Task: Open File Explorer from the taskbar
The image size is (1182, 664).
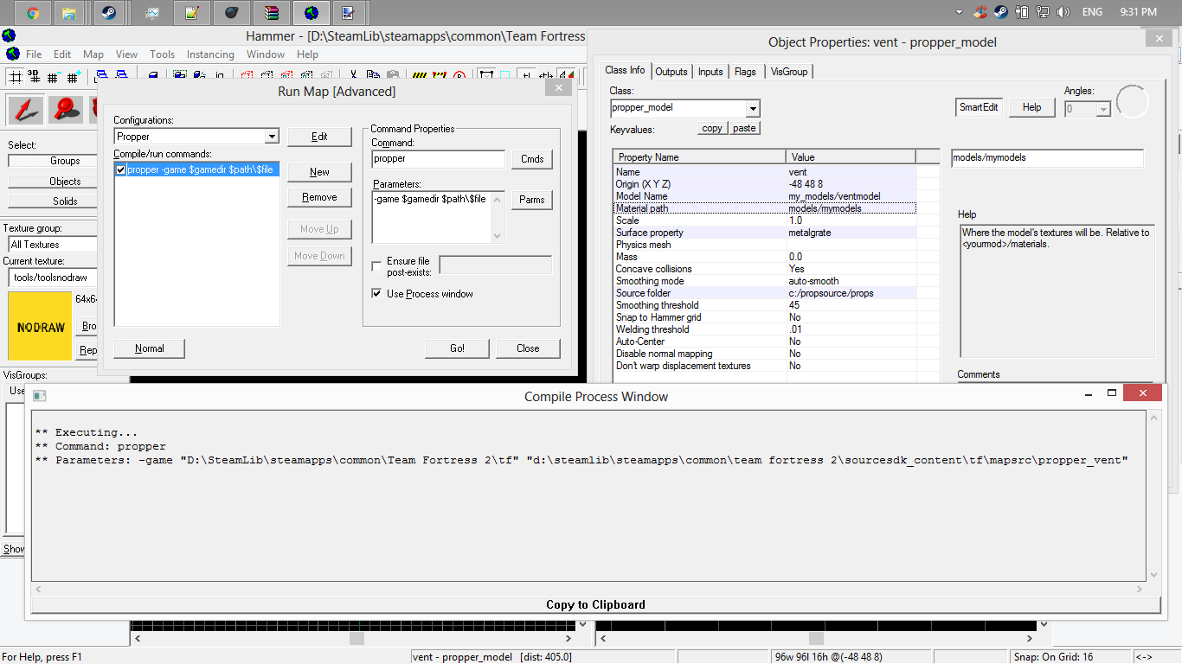Action: [69, 13]
